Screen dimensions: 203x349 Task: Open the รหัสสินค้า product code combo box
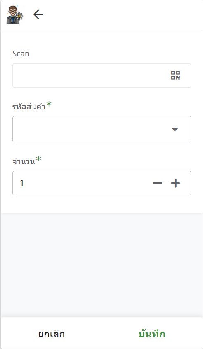(x=102, y=129)
